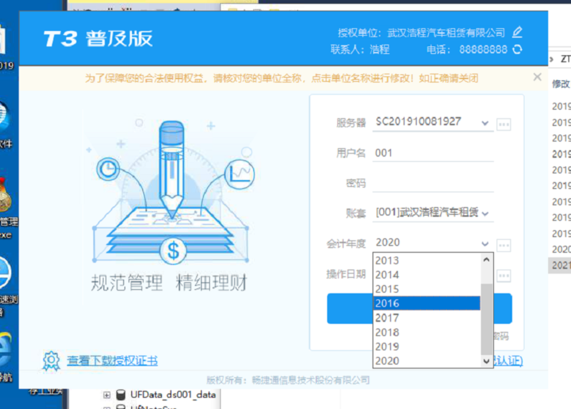Select 2018 from the year list
This screenshot has height=409, width=571.
[427, 332]
